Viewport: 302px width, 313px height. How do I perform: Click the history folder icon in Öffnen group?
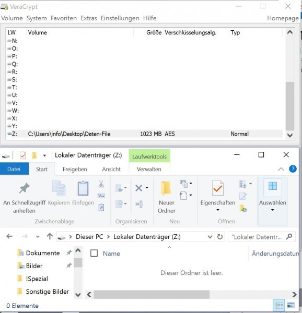click(243, 208)
